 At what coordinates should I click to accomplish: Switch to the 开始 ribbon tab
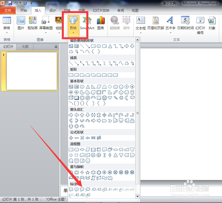point(23,11)
